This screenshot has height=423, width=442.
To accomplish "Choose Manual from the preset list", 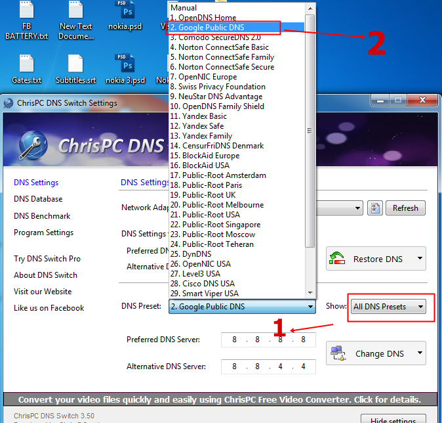I will tap(237, 8).
